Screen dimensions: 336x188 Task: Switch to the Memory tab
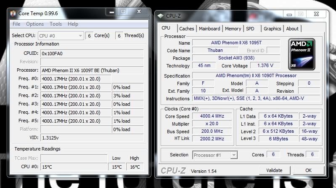point(233,29)
